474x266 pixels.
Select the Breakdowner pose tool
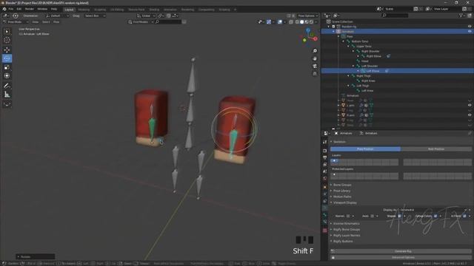(x=7, y=104)
